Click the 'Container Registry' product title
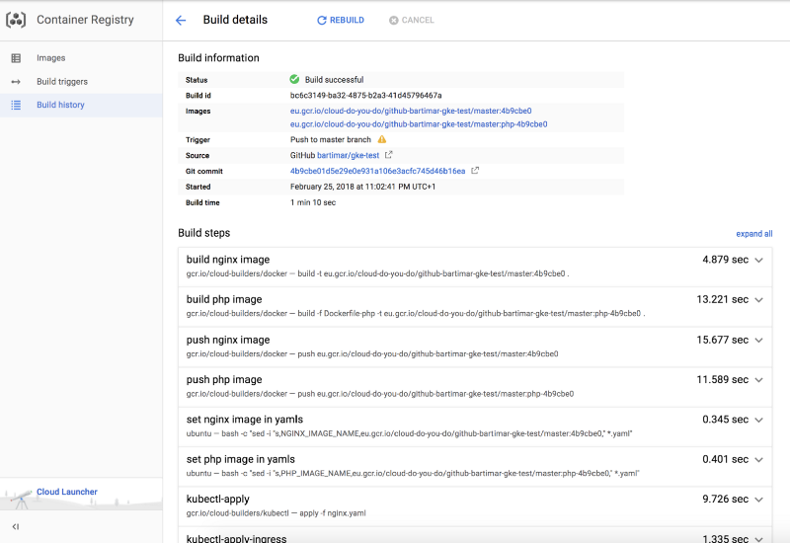Viewport: 790px width, 543px height. [85, 20]
